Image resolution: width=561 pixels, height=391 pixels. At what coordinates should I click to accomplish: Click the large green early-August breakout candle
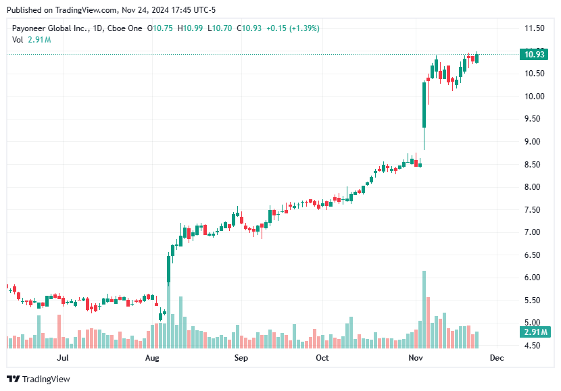[168, 269]
